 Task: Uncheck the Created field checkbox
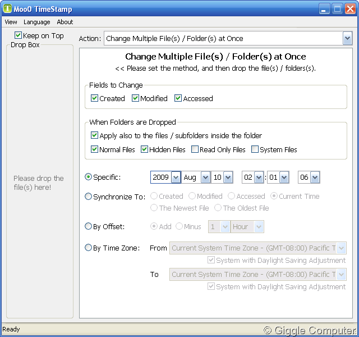coord(94,98)
